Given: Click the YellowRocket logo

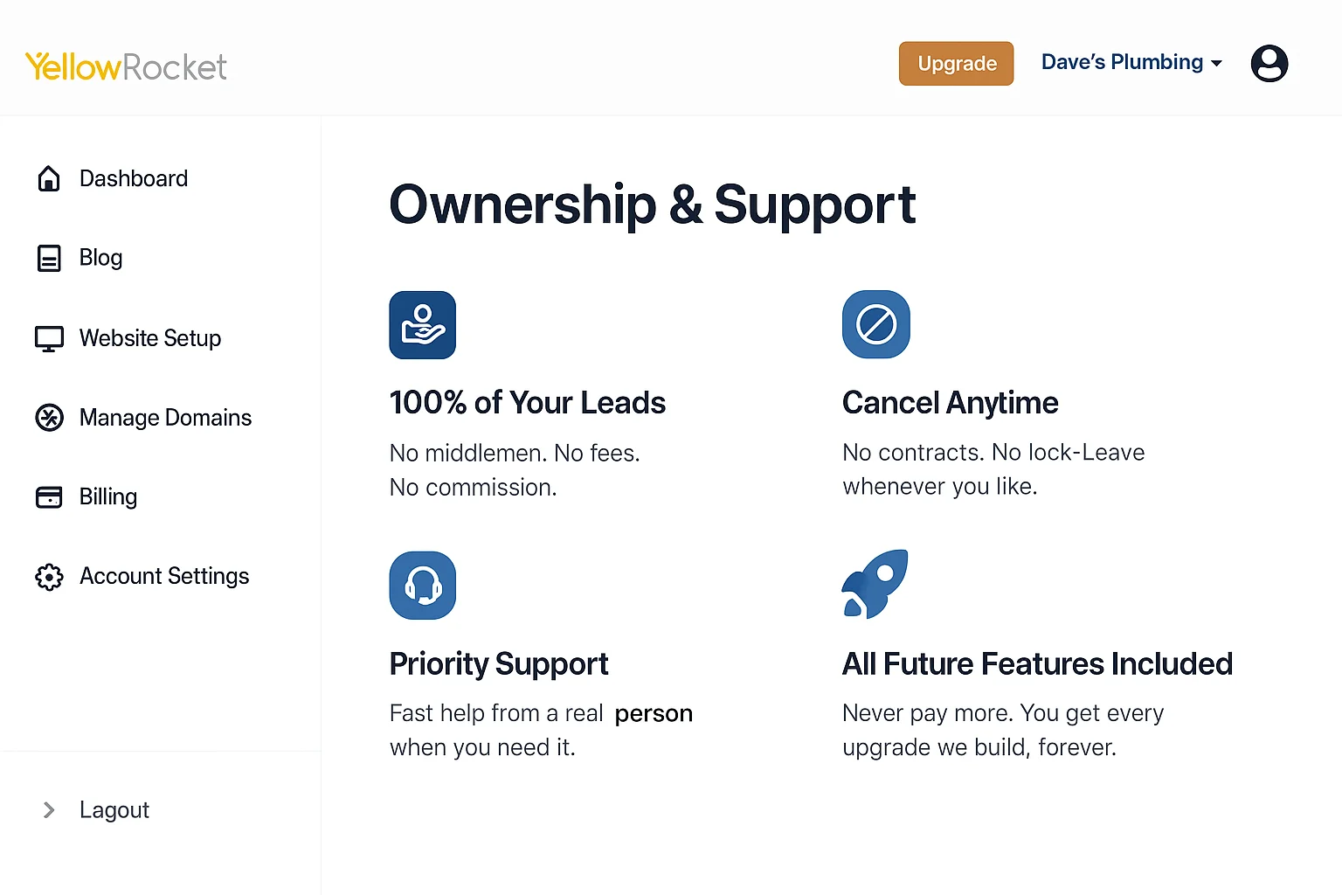Looking at the screenshot, I should tap(126, 67).
